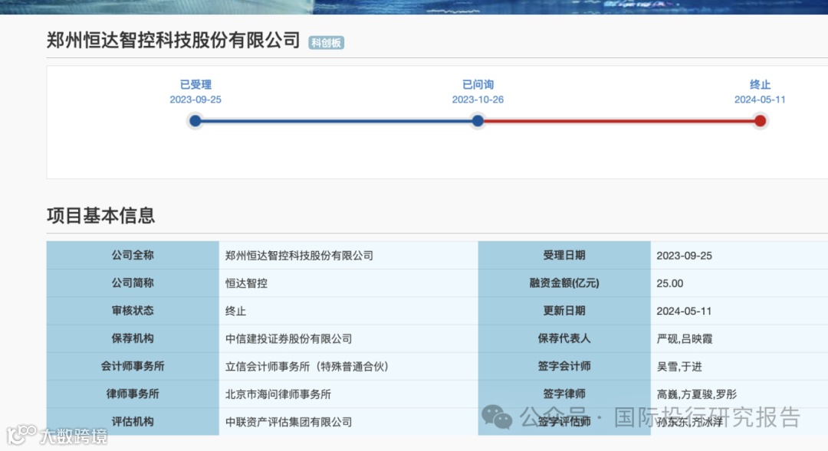Click the 签字会计师 header cell
The width and height of the screenshot is (828, 451).
click(x=564, y=366)
